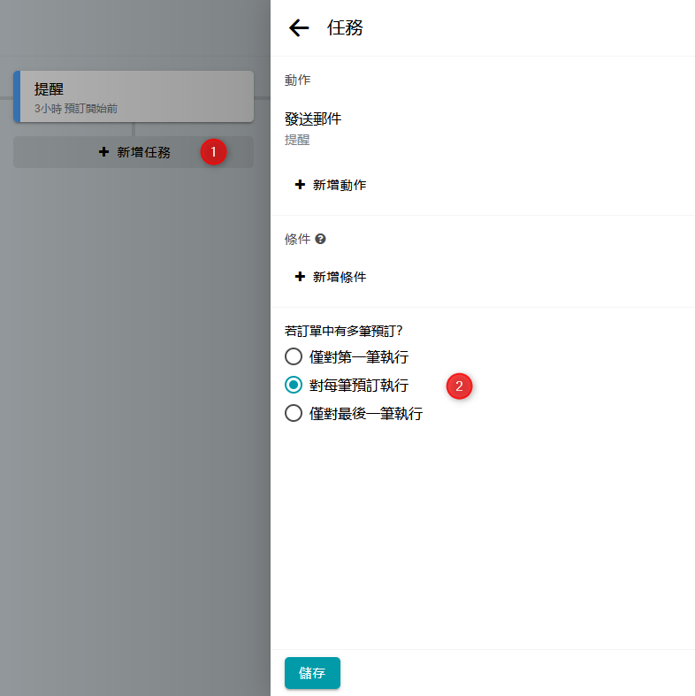The height and width of the screenshot is (696, 695).
Task: Click the plus icon beside 新增動作
Action: pyautogui.click(x=300, y=185)
